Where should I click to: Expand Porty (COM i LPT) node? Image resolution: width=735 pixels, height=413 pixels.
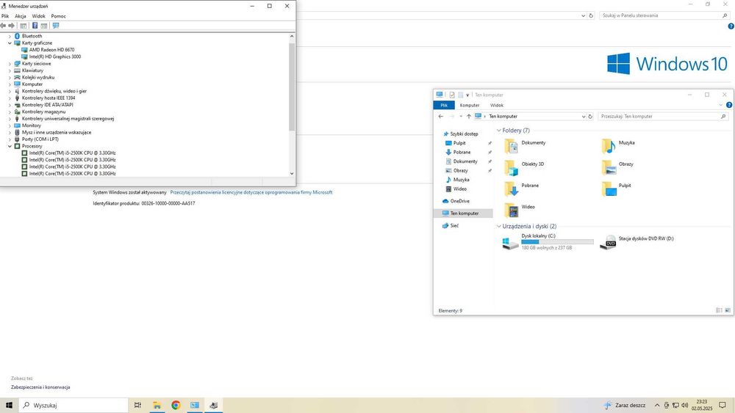[x=10, y=139]
